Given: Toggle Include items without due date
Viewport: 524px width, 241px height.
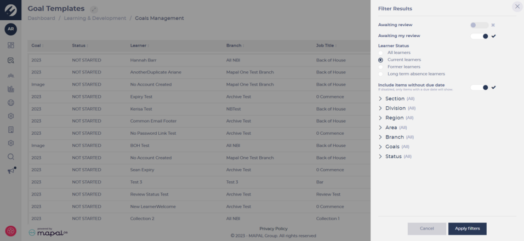Looking at the screenshot, I should pyautogui.click(x=479, y=88).
